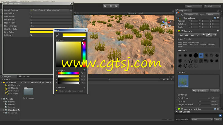Open the Terrain Settings gear tool
Viewport: 223px width, 125px height.
pyautogui.click(x=215, y=35)
